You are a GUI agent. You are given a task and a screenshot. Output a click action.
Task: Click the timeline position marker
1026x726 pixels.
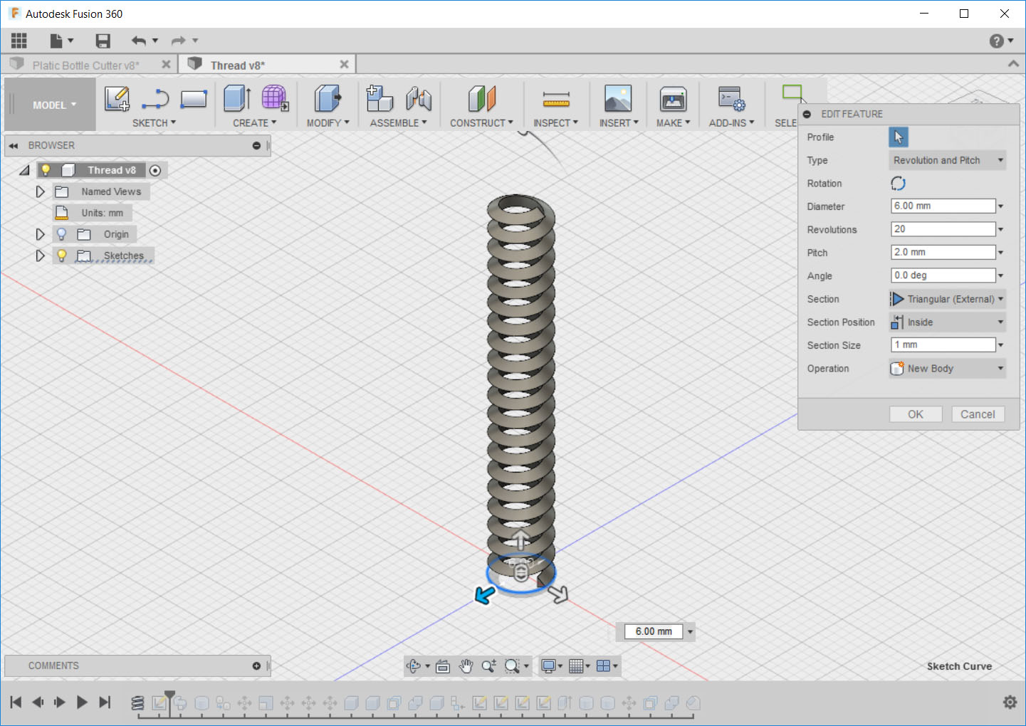click(169, 695)
